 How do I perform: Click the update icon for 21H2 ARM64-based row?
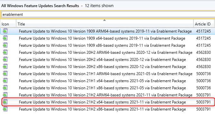pyautogui.click(x=5, y=95)
